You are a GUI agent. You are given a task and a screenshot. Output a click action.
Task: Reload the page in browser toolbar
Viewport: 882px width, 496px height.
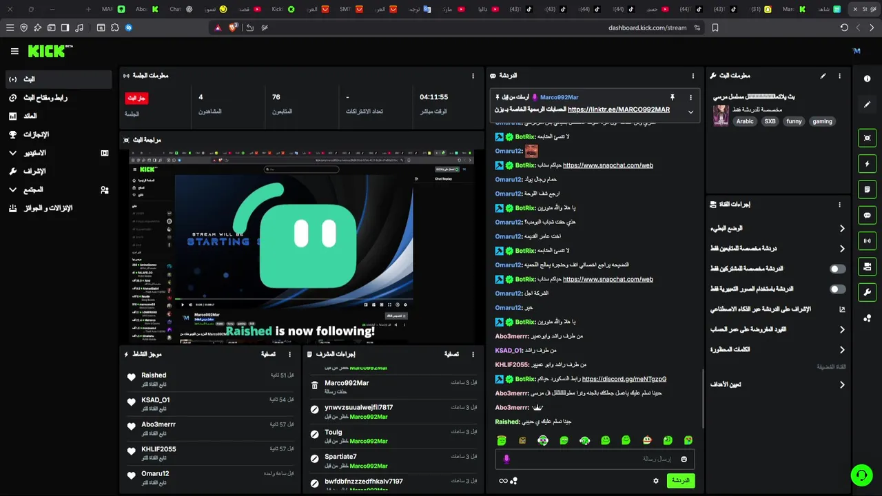844,28
